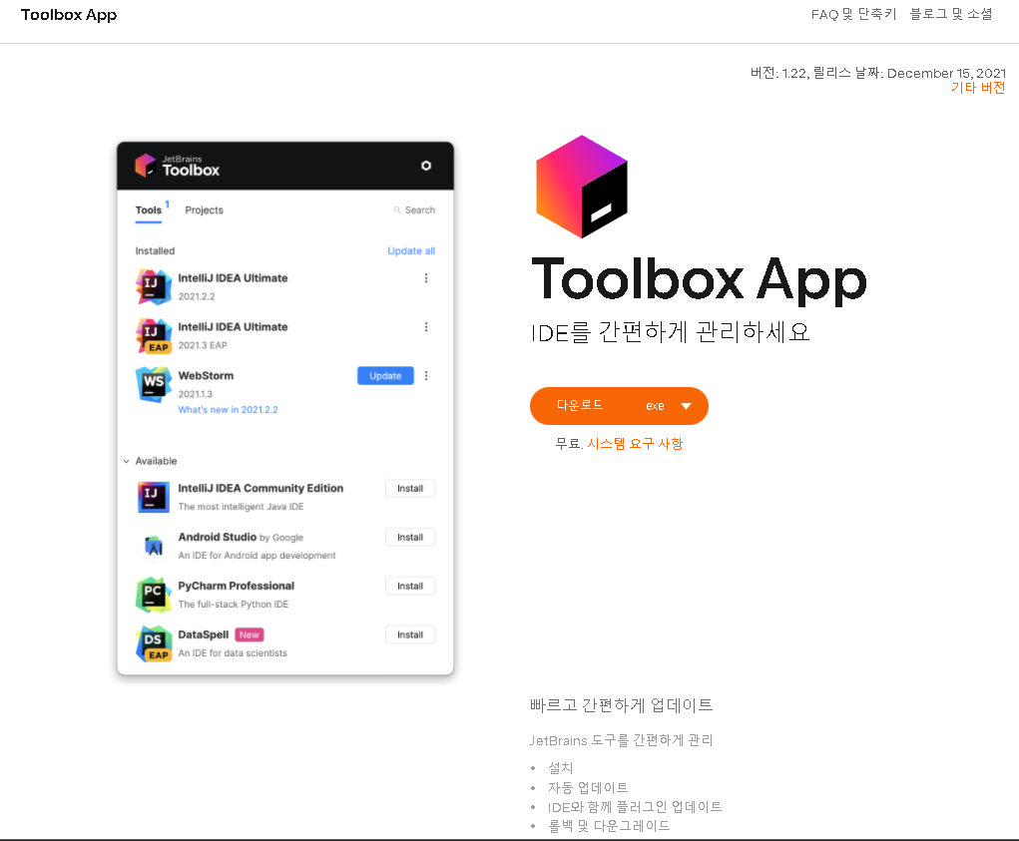The width and height of the screenshot is (1019, 841).
Task: Click the version 1.22 release date text
Action: 878,73
